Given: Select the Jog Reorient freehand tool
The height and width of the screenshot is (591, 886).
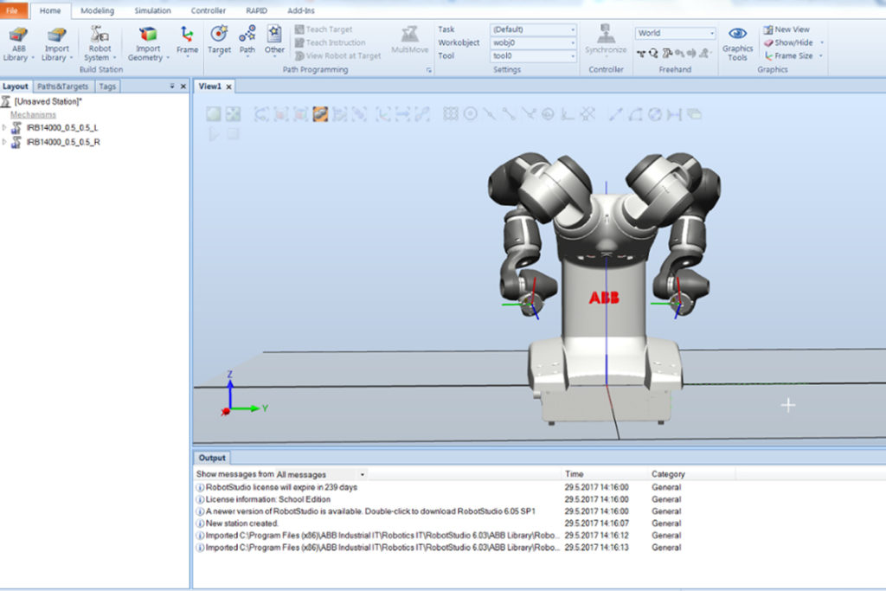Looking at the screenshot, I should (x=691, y=54).
